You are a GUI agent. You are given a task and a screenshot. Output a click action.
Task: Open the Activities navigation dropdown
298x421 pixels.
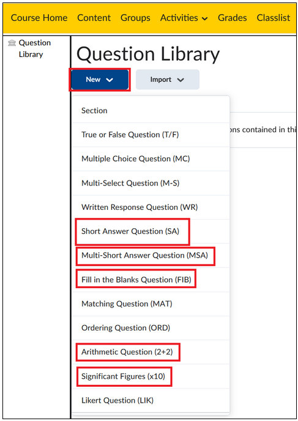pos(184,18)
